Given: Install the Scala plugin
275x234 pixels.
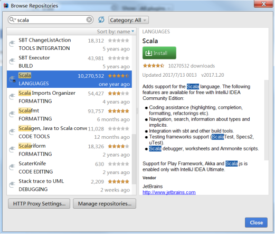Looking at the screenshot, I should point(159,53).
